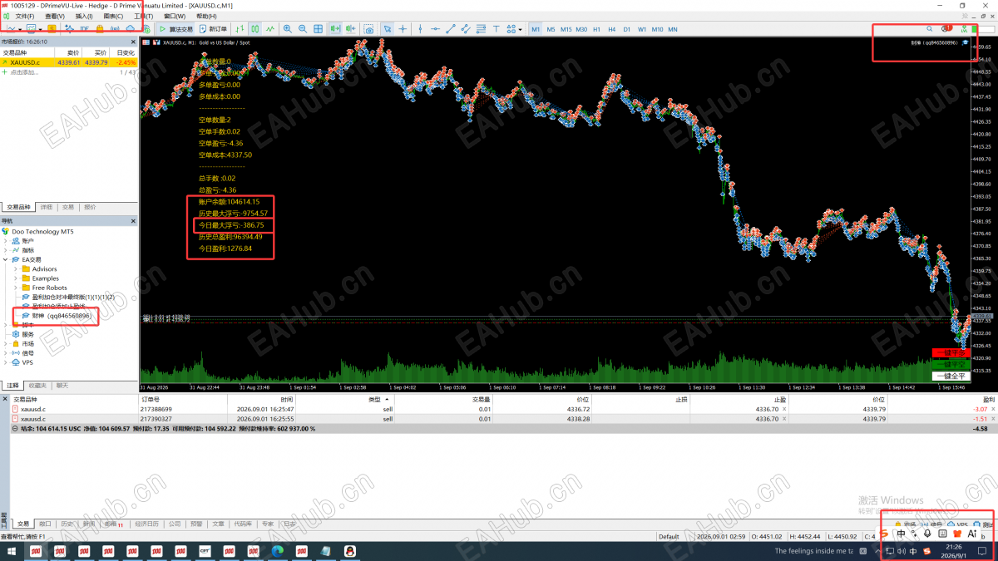Select the equidistant channel tool

click(466, 29)
